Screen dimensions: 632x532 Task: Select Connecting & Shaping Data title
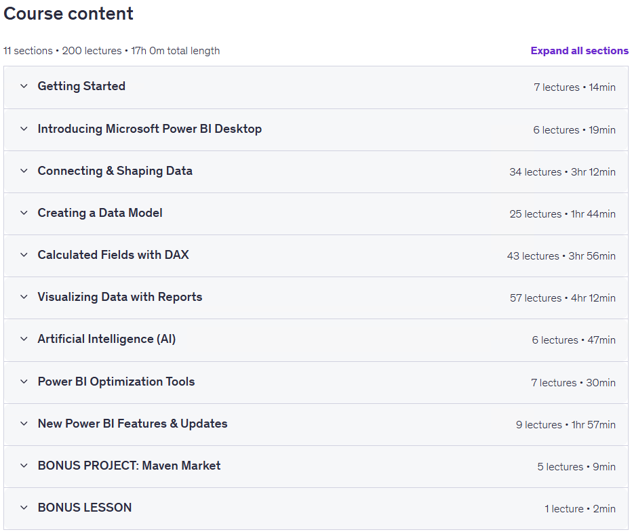tap(115, 171)
